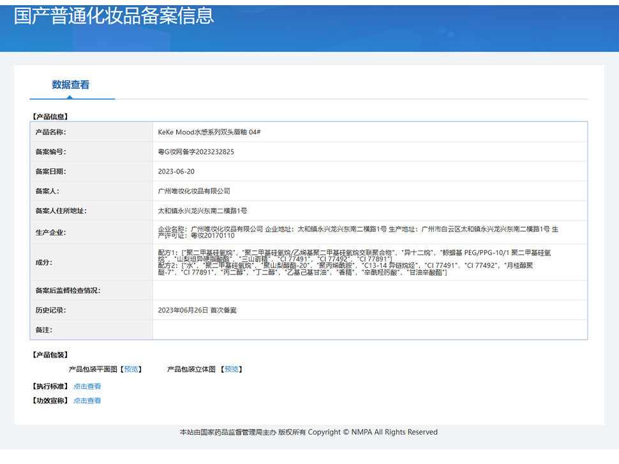Click the 产品名称 label cell

tap(92, 132)
